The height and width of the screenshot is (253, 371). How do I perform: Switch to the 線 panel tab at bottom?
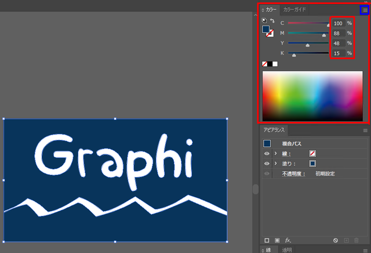pyautogui.click(x=268, y=250)
